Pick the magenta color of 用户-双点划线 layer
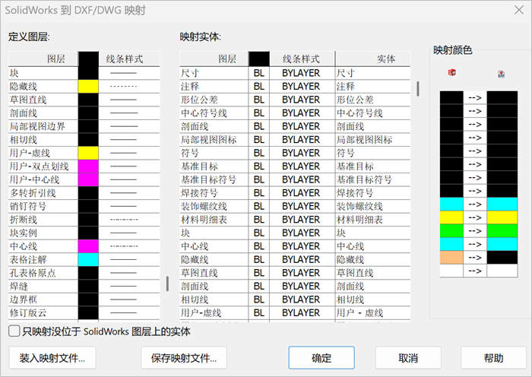The height and width of the screenshot is (377, 532). 88,166
